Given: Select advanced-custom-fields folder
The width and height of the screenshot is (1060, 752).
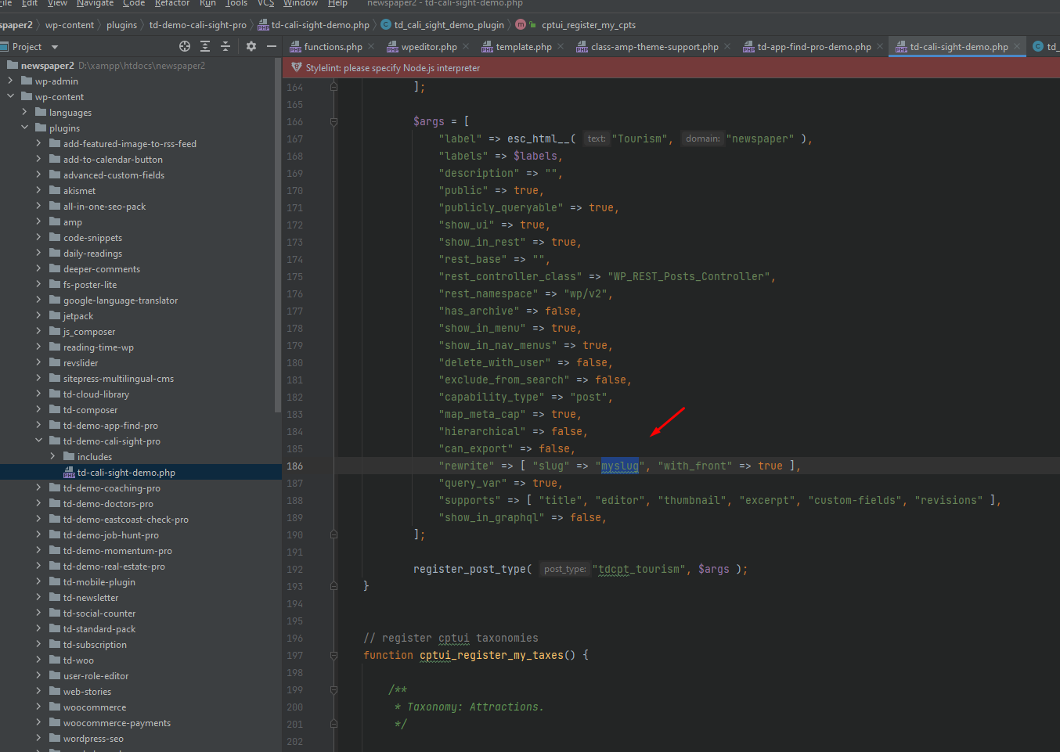Looking at the screenshot, I should pyautogui.click(x=114, y=175).
